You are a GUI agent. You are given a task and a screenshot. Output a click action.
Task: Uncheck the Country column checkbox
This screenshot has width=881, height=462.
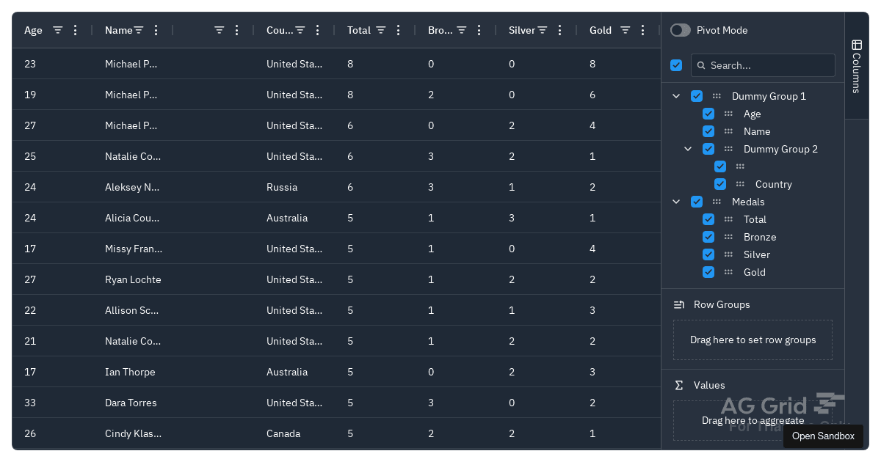tap(720, 184)
